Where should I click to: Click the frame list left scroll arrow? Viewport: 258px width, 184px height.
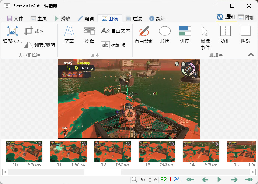click(x=6, y=172)
